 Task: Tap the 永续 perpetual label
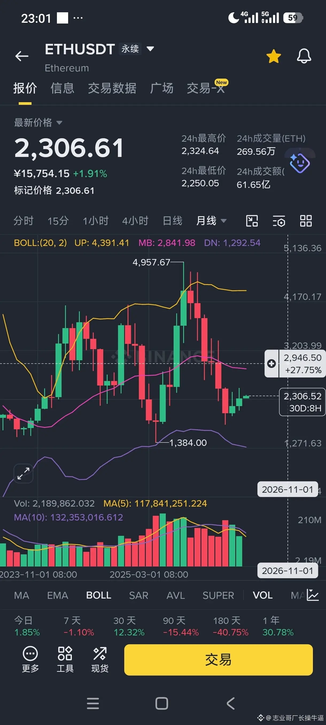[130, 49]
